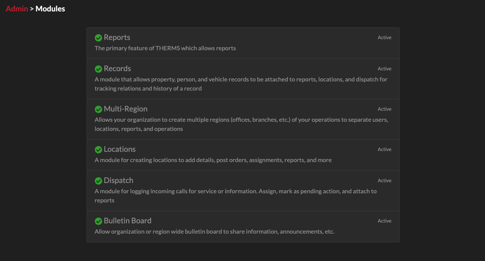Click the green check icon beside Records
The image size is (485, 261).
pyautogui.click(x=98, y=69)
